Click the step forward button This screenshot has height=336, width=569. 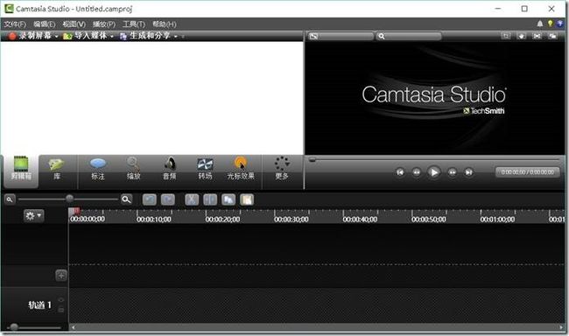(x=453, y=172)
